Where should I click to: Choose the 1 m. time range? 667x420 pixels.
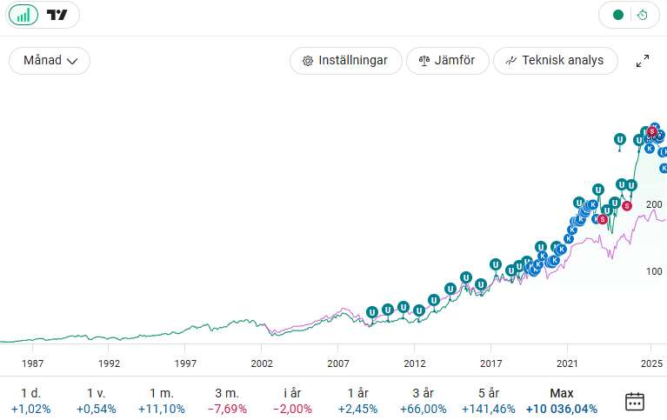tap(161, 401)
